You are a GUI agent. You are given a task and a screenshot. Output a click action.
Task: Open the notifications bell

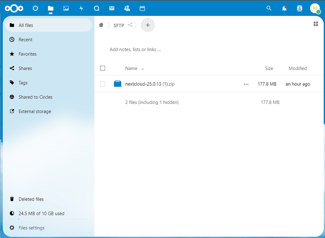pos(283,9)
